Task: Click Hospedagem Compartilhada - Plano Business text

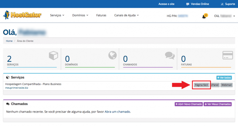Action: pyautogui.click(x=33, y=84)
